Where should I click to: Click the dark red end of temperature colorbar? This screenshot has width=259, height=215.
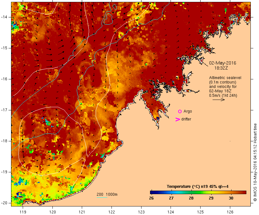[245, 192]
